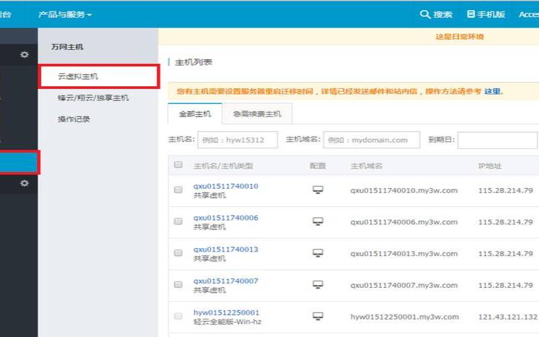Expand the 产品与服务 dropdown menu
Viewport: 539px width, 337px height.
pyautogui.click(x=65, y=14)
